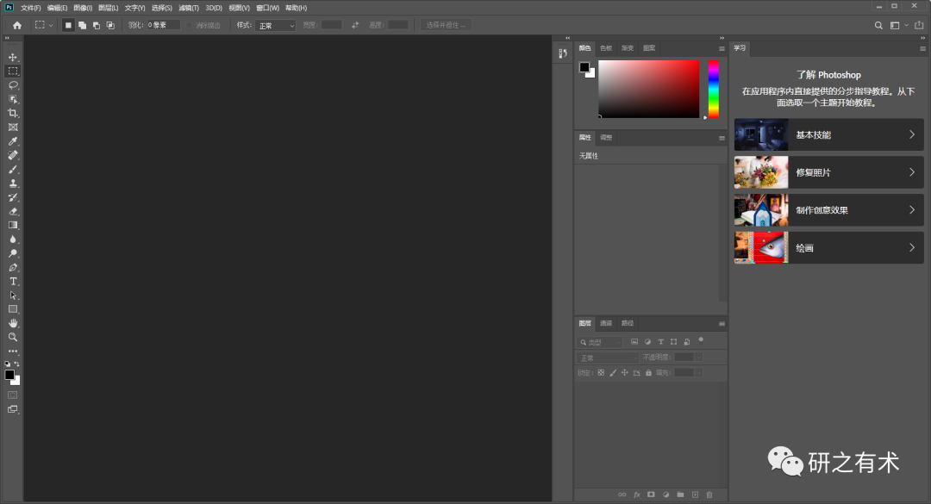
Task: Open the Layers panel flyout menu
Action: 722,324
